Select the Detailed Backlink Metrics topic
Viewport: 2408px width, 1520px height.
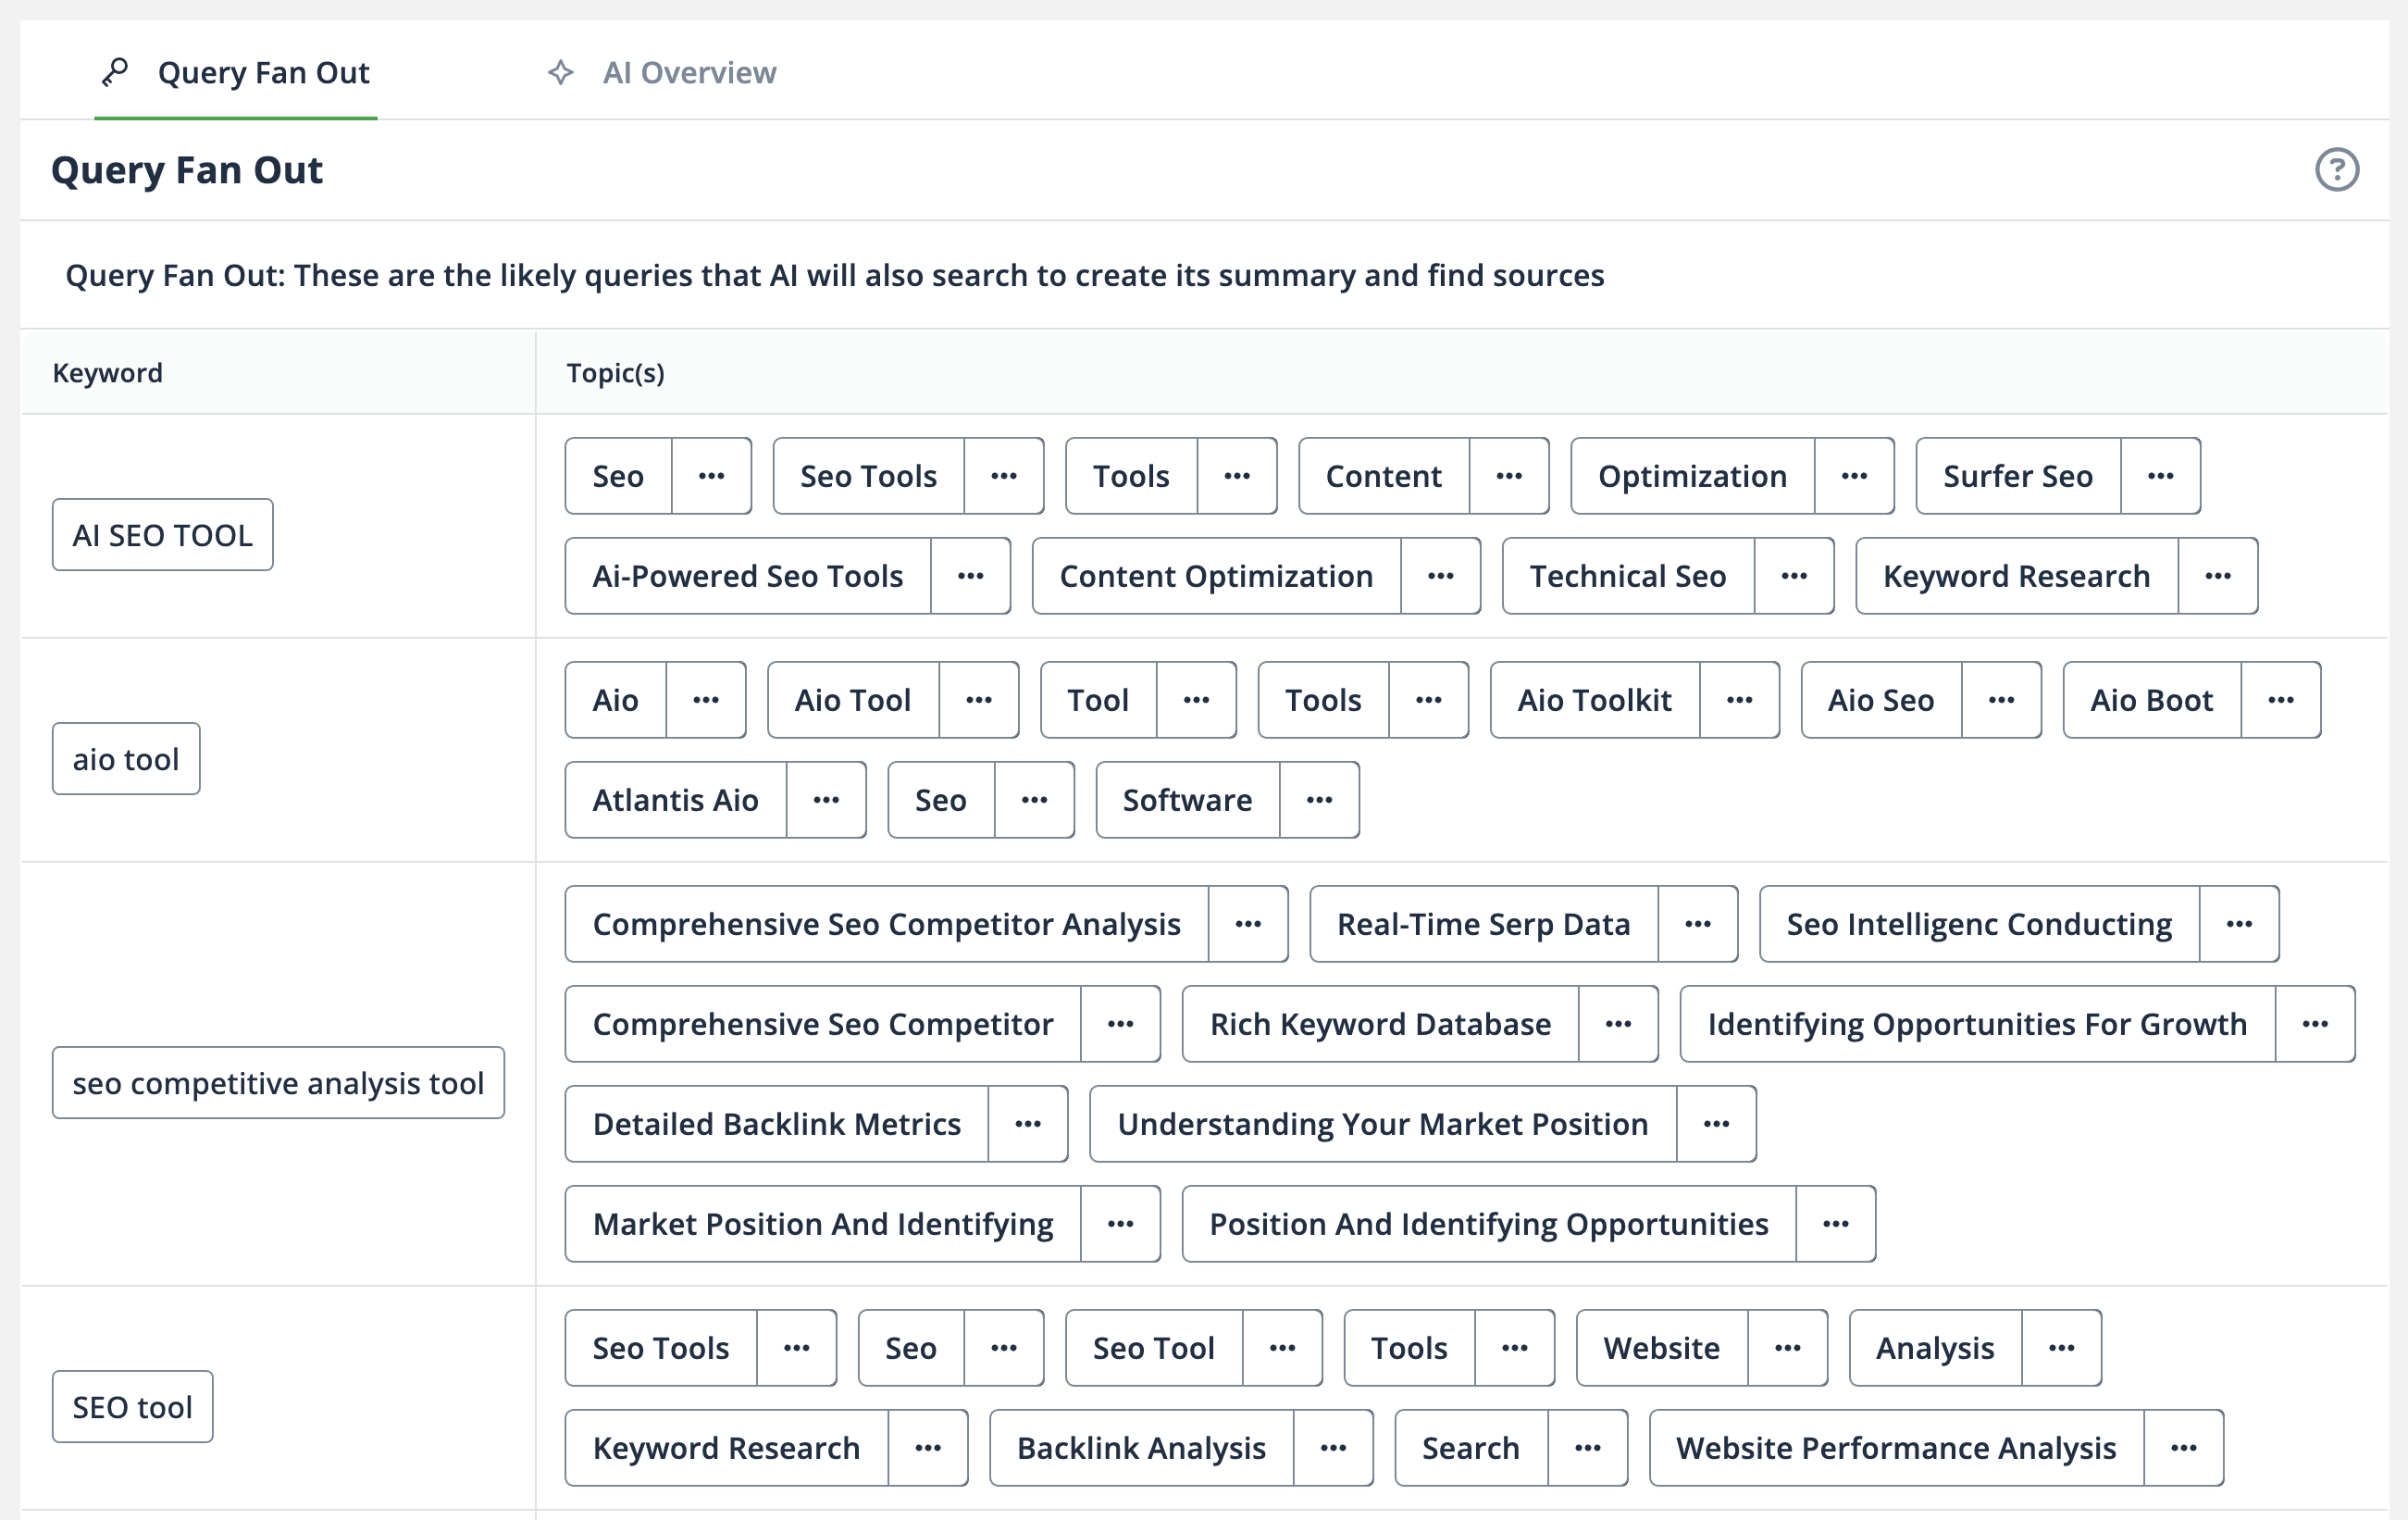[777, 1124]
